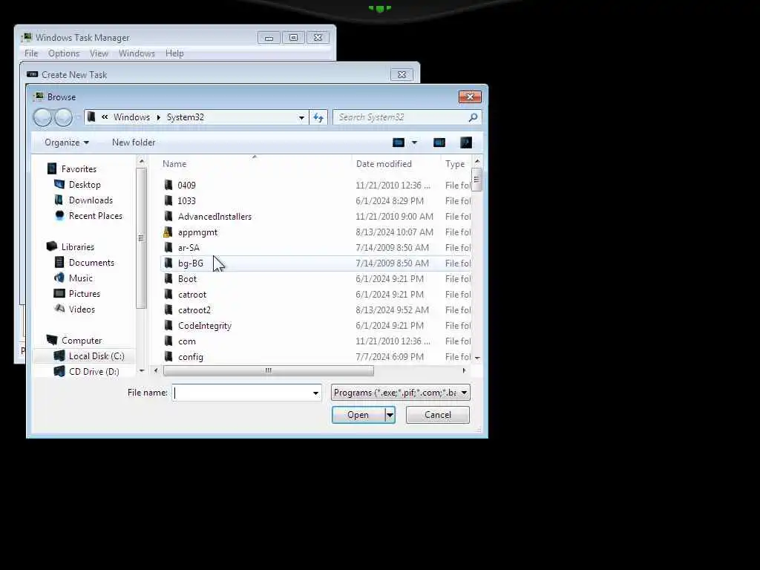Click the bg-BG folder icon
Image resolution: width=760 pixels, height=570 pixels.
tap(168, 263)
